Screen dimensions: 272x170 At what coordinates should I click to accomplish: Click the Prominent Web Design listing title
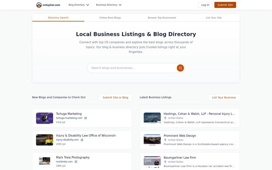click(180, 136)
